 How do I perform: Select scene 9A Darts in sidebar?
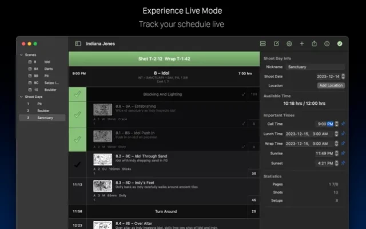click(x=41, y=69)
